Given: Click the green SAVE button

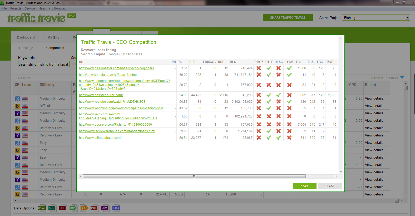Looking at the screenshot, I should 304,186.
